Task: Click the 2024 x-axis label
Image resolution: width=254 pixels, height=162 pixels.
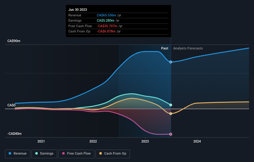Action: pyautogui.click(x=197, y=141)
